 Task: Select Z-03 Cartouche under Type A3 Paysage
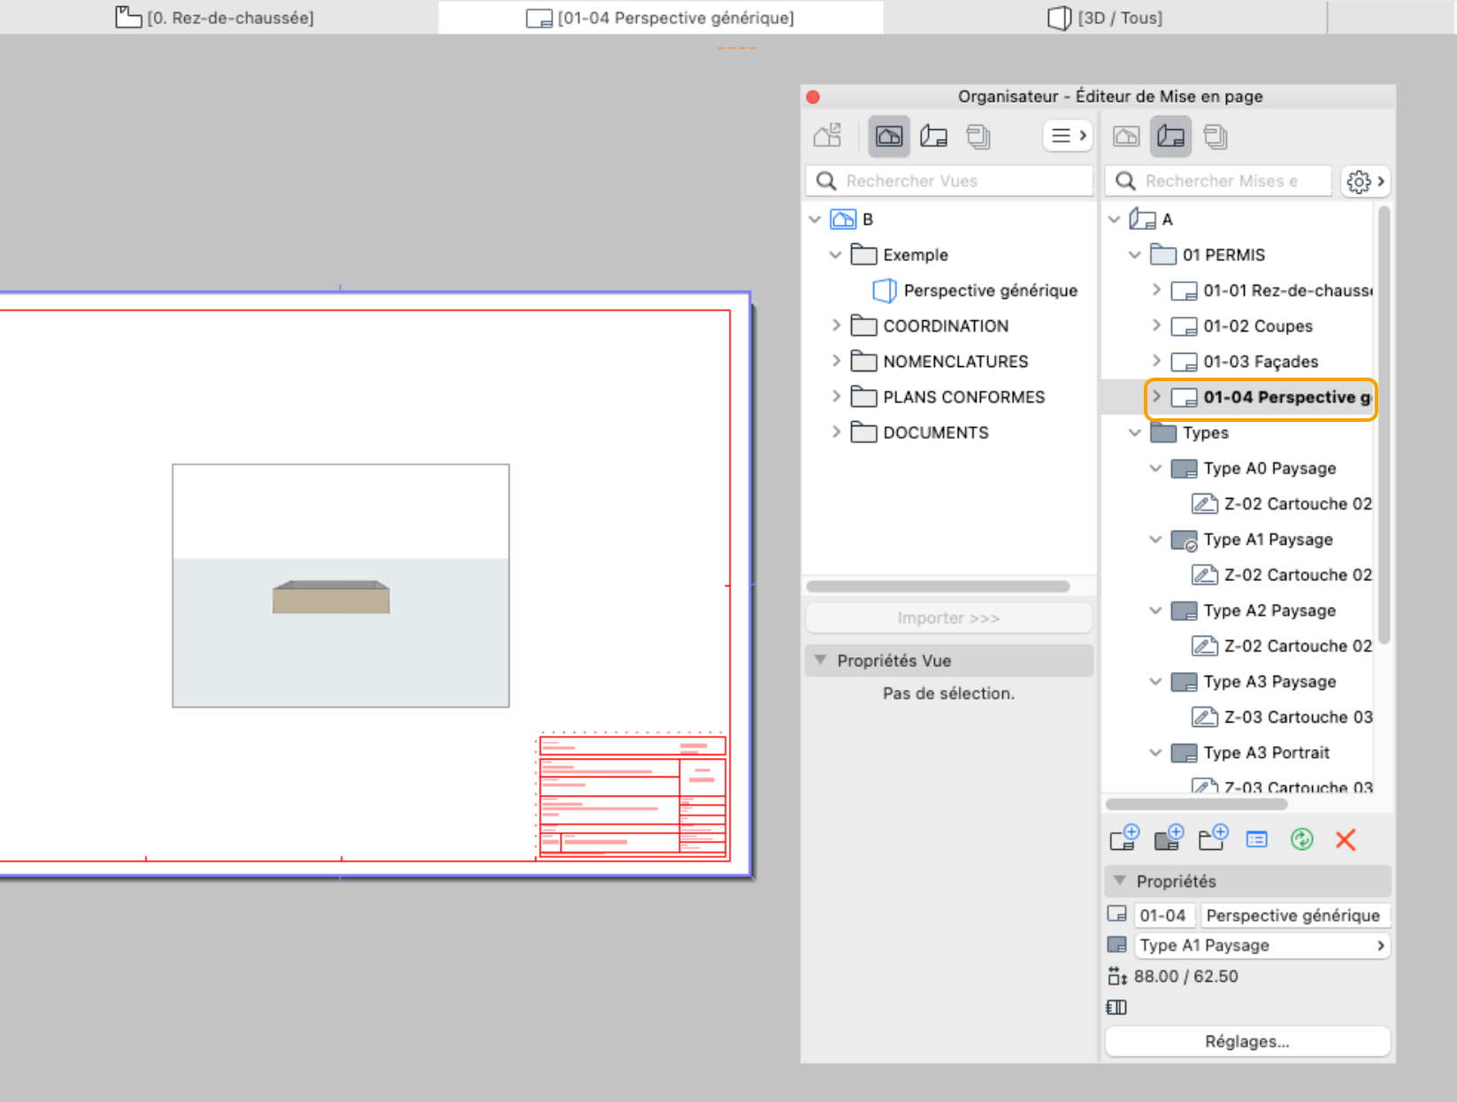tap(1282, 717)
